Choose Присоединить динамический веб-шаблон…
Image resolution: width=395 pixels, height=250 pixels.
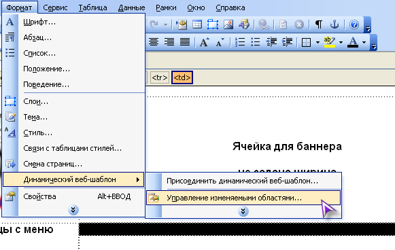243,181
